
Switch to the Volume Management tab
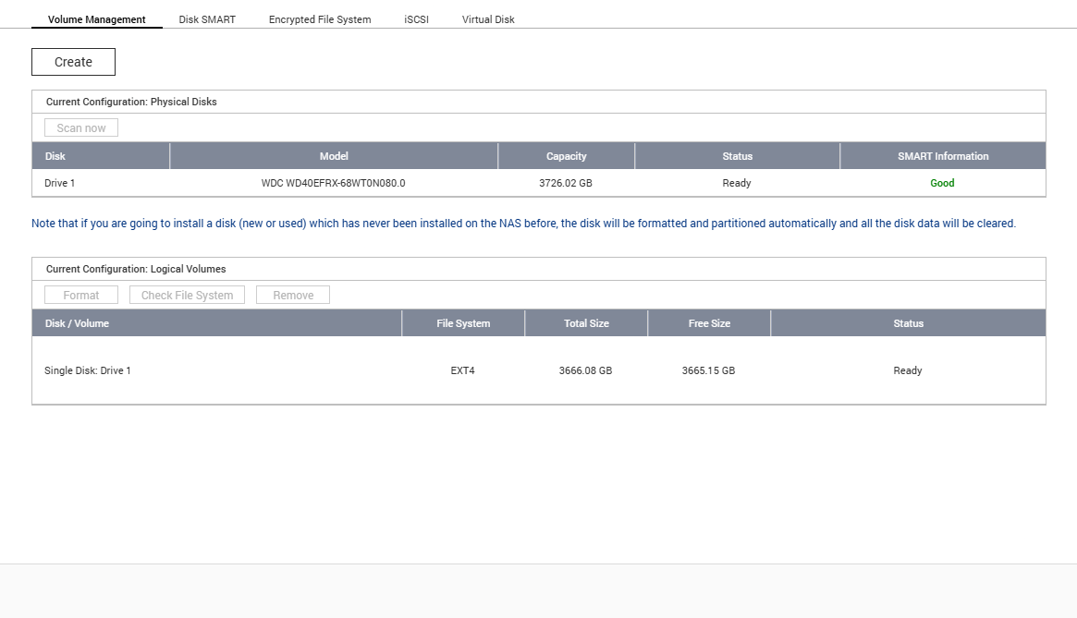coord(96,19)
